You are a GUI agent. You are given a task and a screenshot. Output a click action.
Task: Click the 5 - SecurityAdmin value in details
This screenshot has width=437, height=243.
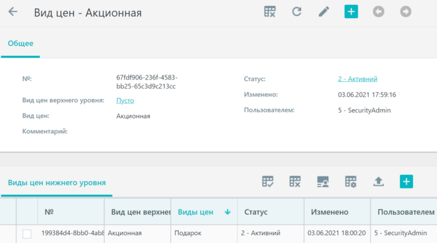364,110
